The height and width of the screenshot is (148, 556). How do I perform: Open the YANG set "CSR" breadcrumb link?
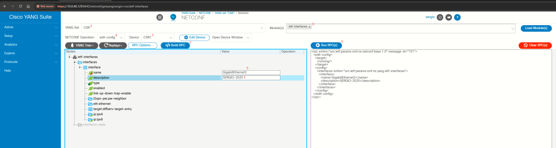[x=224, y=13]
